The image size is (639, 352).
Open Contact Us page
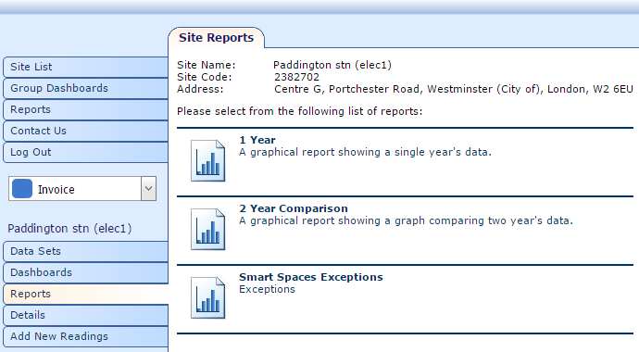[x=85, y=131]
